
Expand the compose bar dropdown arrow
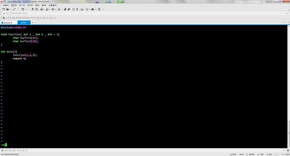tap(284, 150)
